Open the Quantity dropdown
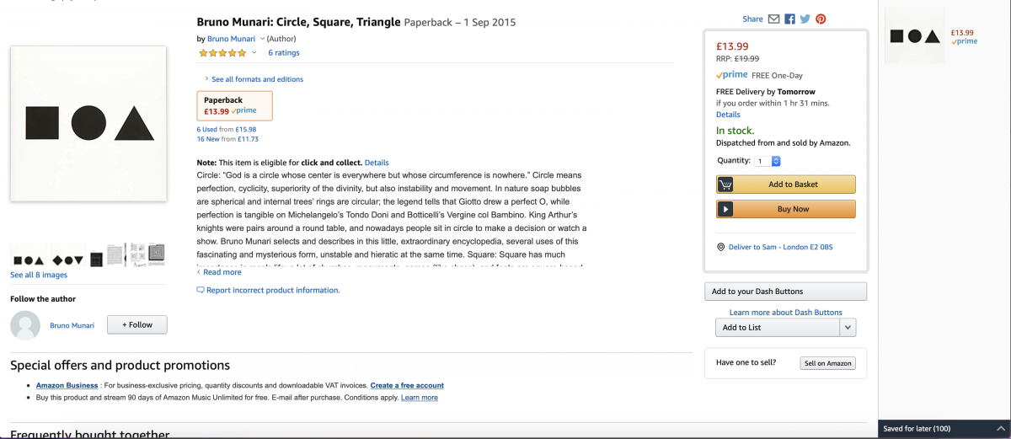This screenshot has width=1011, height=439. point(768,161)
